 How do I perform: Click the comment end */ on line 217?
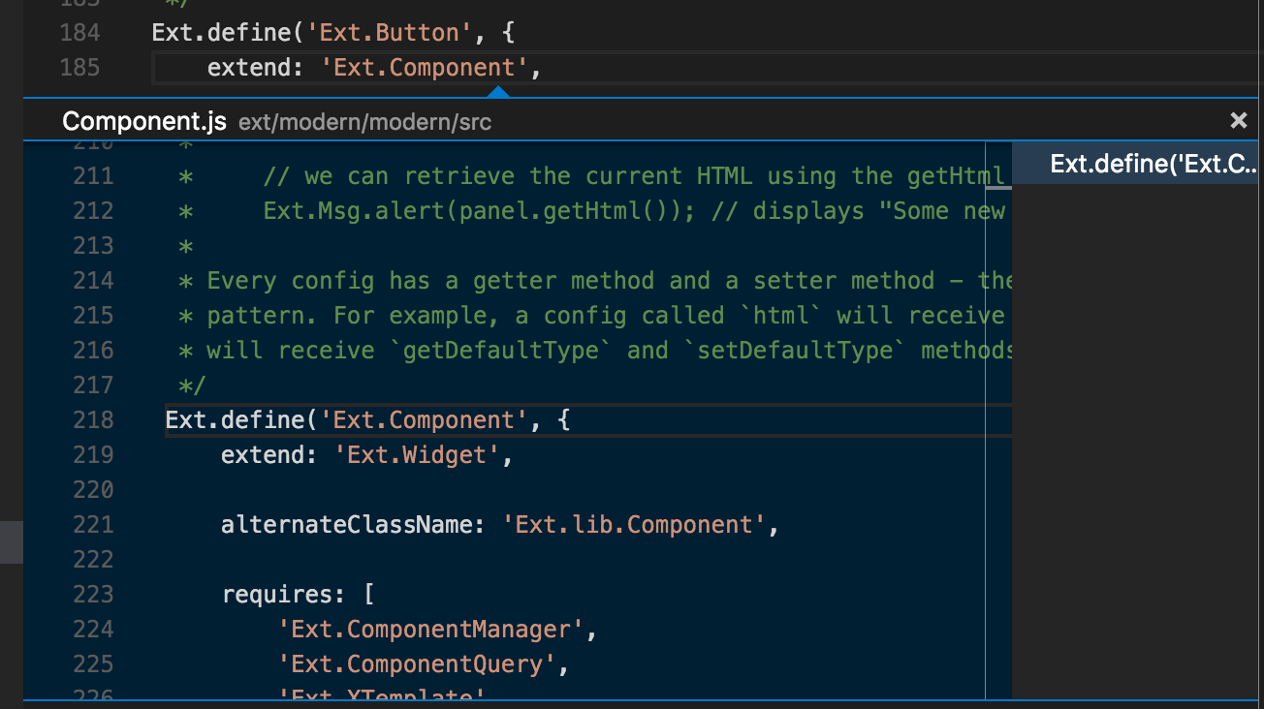193,385
